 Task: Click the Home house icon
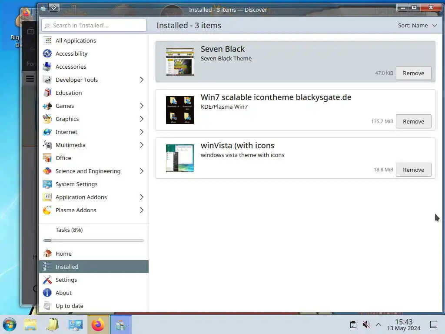[47, 254]
